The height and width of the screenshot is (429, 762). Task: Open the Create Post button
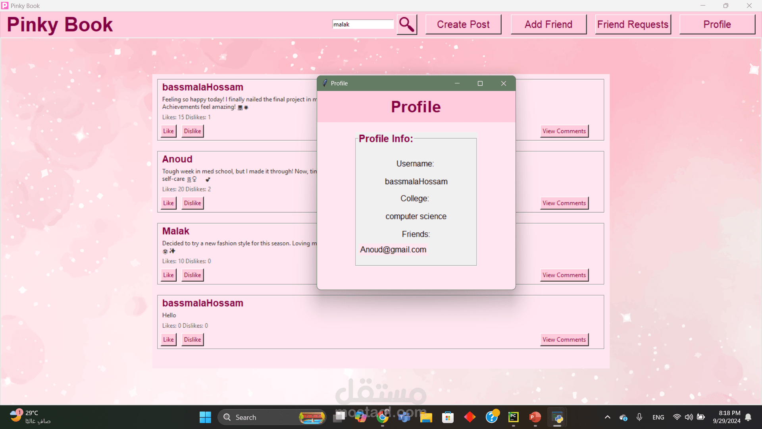[x=463, y=25]
